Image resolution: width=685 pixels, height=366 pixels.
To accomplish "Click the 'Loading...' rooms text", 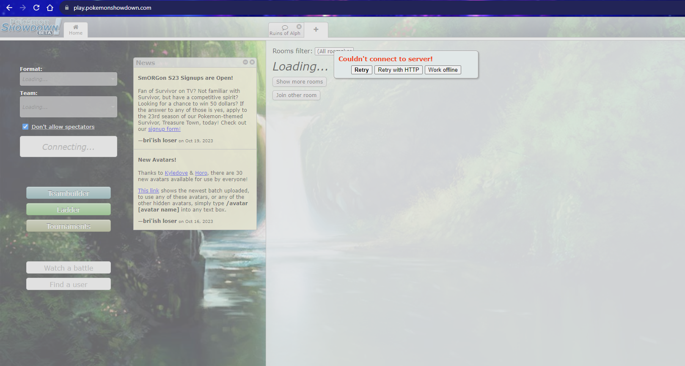I will tap(300, 66).
